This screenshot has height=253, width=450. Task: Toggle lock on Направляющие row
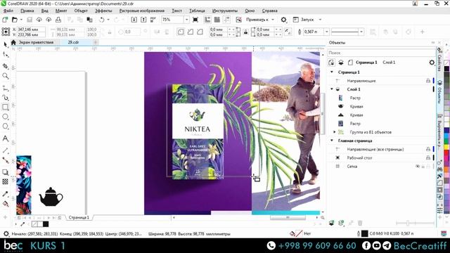coord(428,81)
